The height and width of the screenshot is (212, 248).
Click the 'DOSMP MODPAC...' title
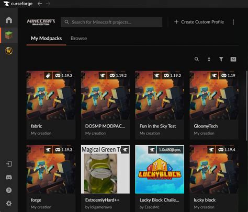coord(105,126)
